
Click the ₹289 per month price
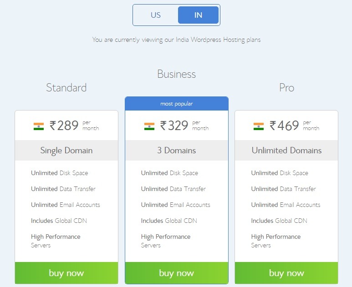point(74,126)
